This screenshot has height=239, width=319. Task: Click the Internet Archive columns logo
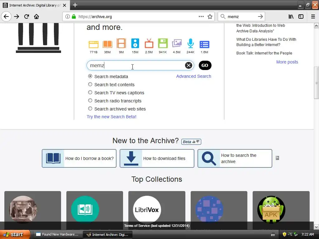click(x=38, y=38)
